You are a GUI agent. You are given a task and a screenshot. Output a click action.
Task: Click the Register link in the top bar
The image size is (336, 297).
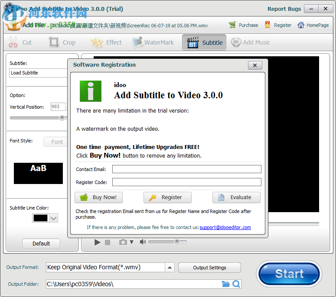[278, 25]
